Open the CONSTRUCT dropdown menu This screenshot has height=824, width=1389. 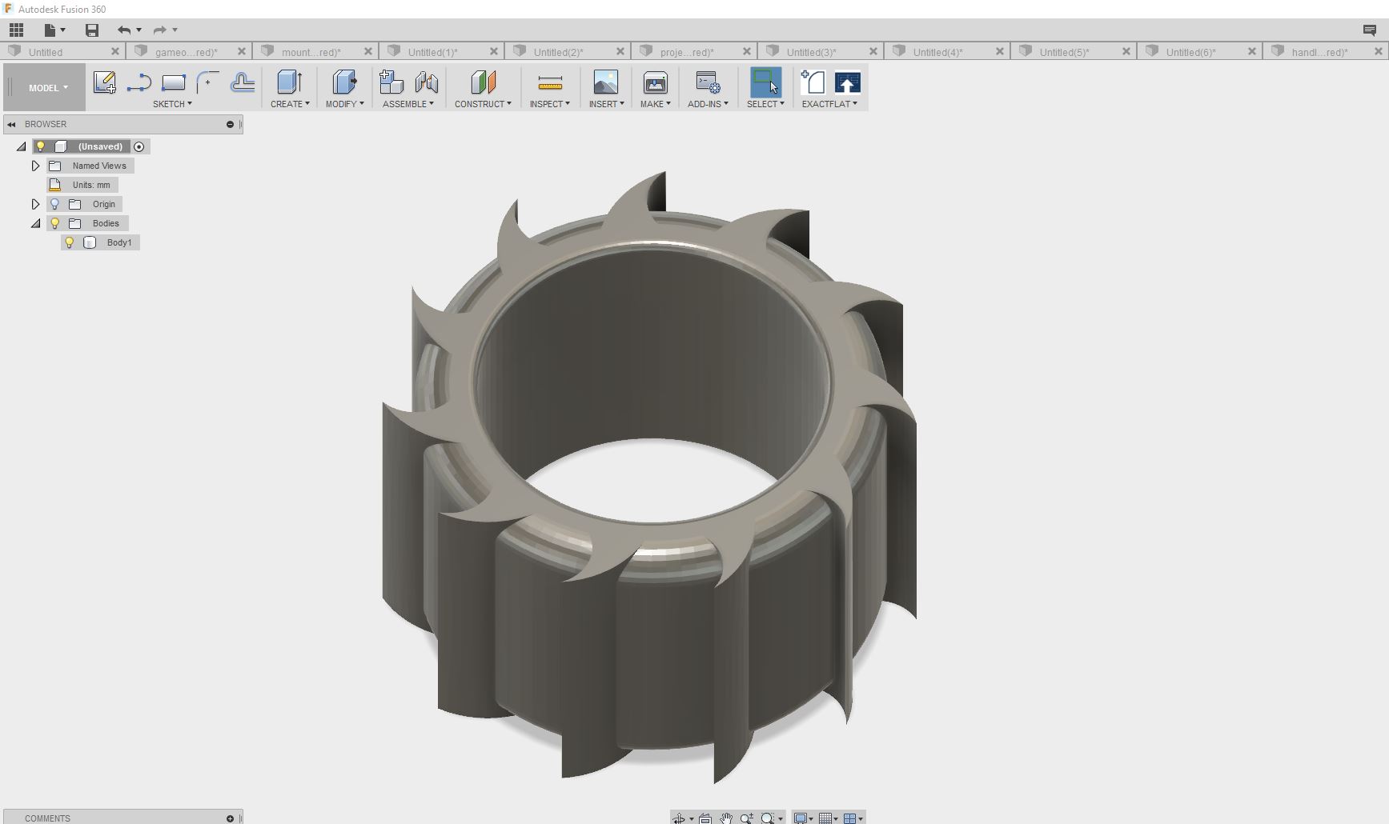[483, 104]
